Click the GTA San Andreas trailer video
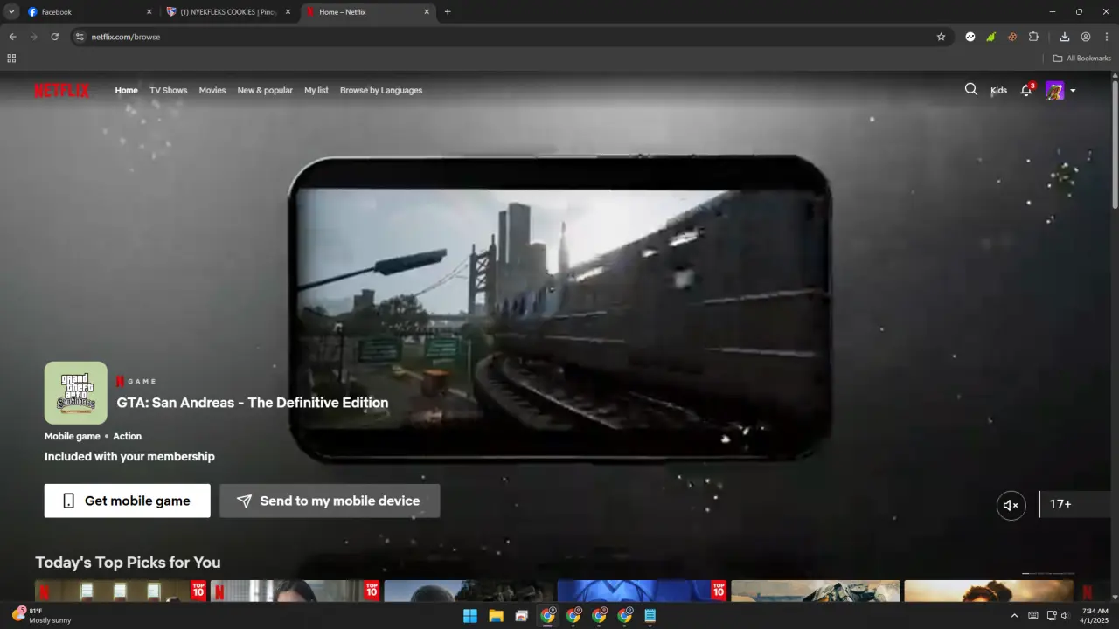The width and height of the screenshot is (1119, 629). [x=559, y=309]
